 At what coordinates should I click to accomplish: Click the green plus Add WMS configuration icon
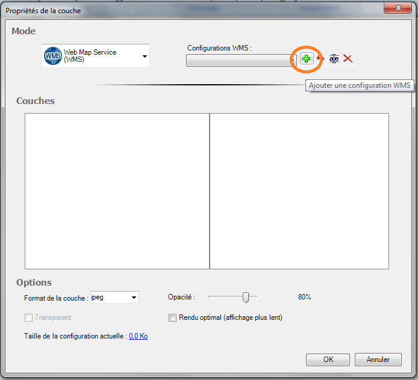307,58
